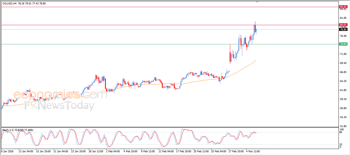The height and width of the screenshot is (155, 350).
Task: Click the stochastic 100 level label
Action: tap(342, 129)
